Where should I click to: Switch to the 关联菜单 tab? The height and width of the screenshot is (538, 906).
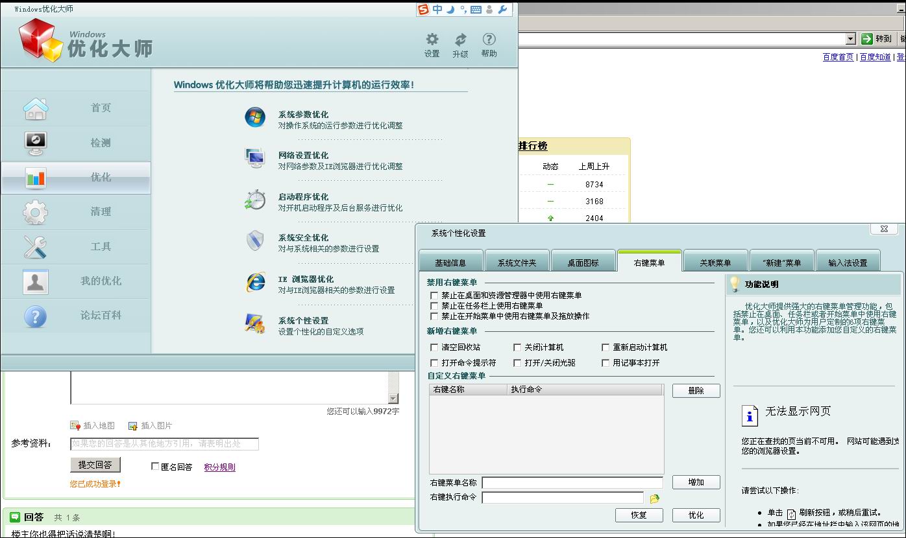pos(715,261)
